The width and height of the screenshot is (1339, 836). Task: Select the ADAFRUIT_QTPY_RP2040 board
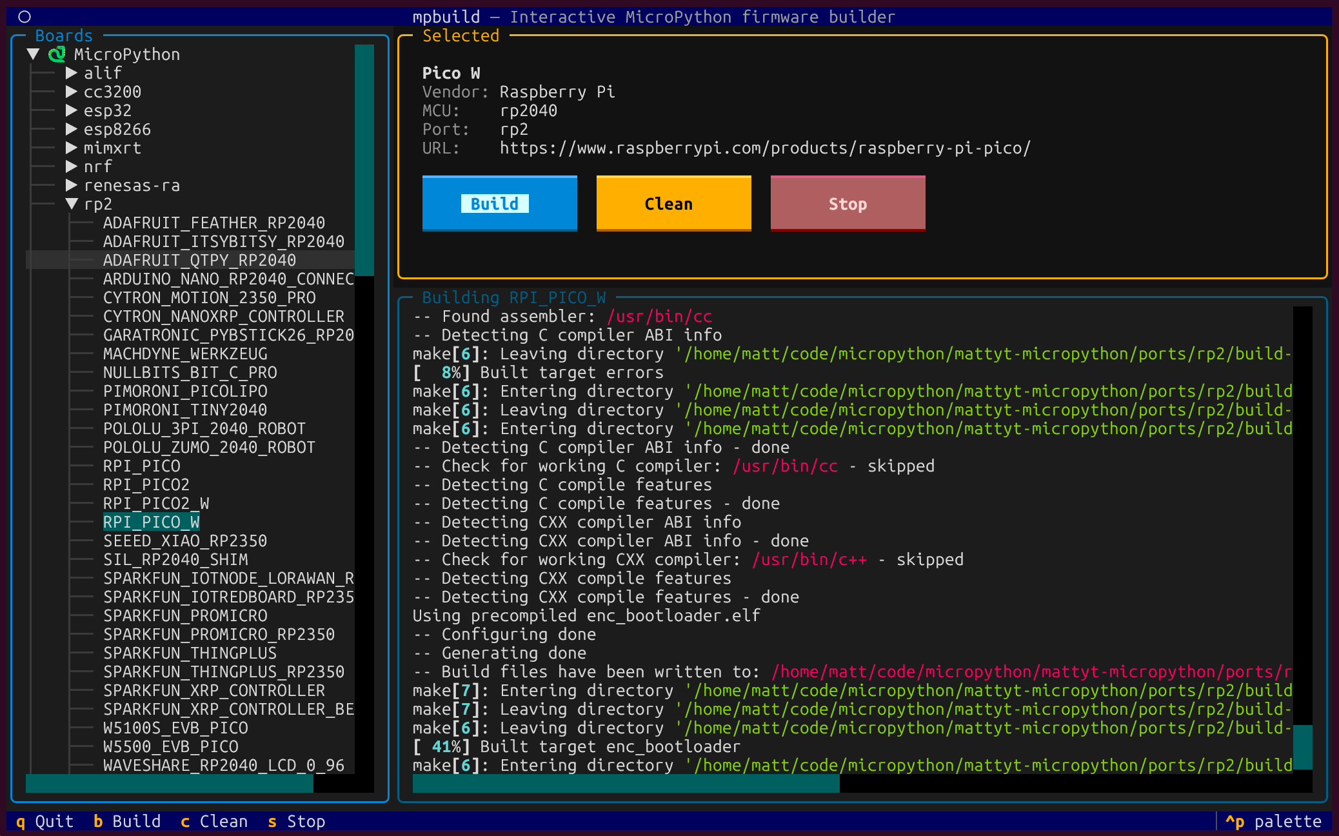[x=199, y=260]
